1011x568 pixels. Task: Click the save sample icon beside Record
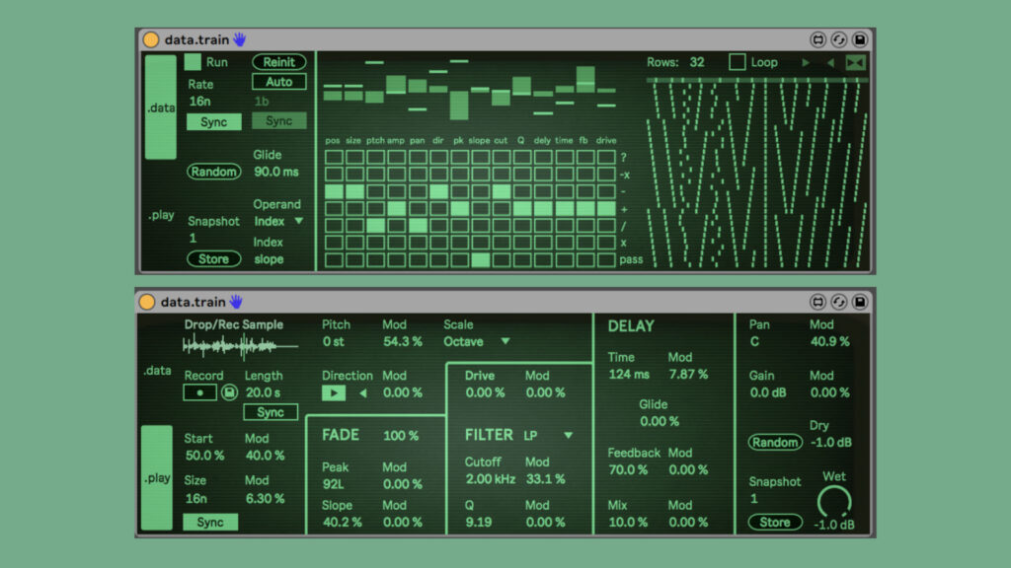[229, 392]
